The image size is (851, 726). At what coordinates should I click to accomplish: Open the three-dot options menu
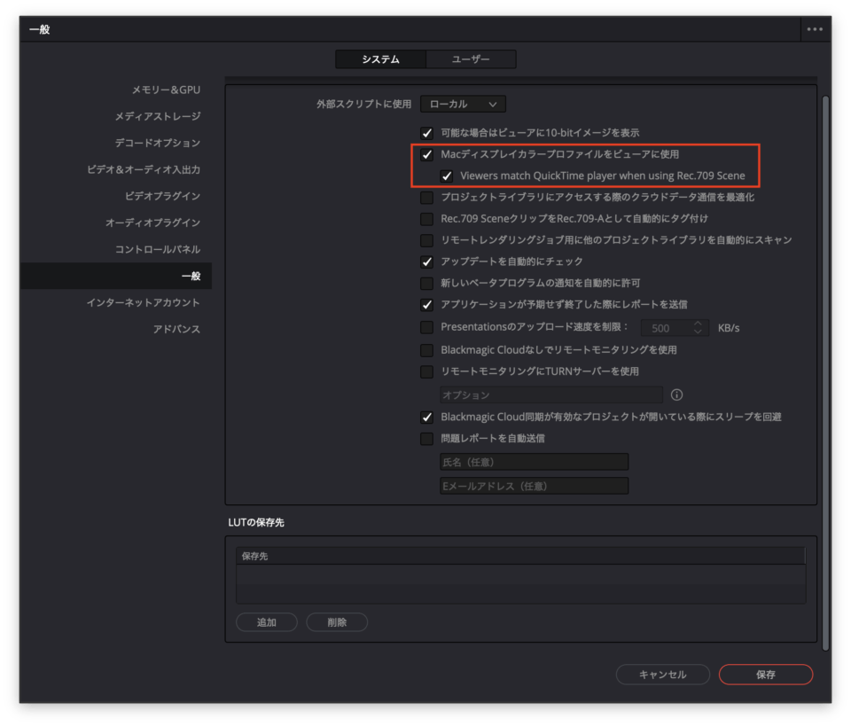click(814, 29)
